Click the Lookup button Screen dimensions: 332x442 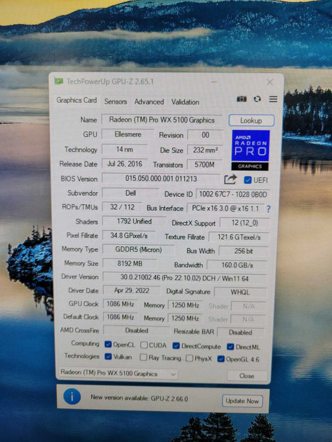point(251,121)
